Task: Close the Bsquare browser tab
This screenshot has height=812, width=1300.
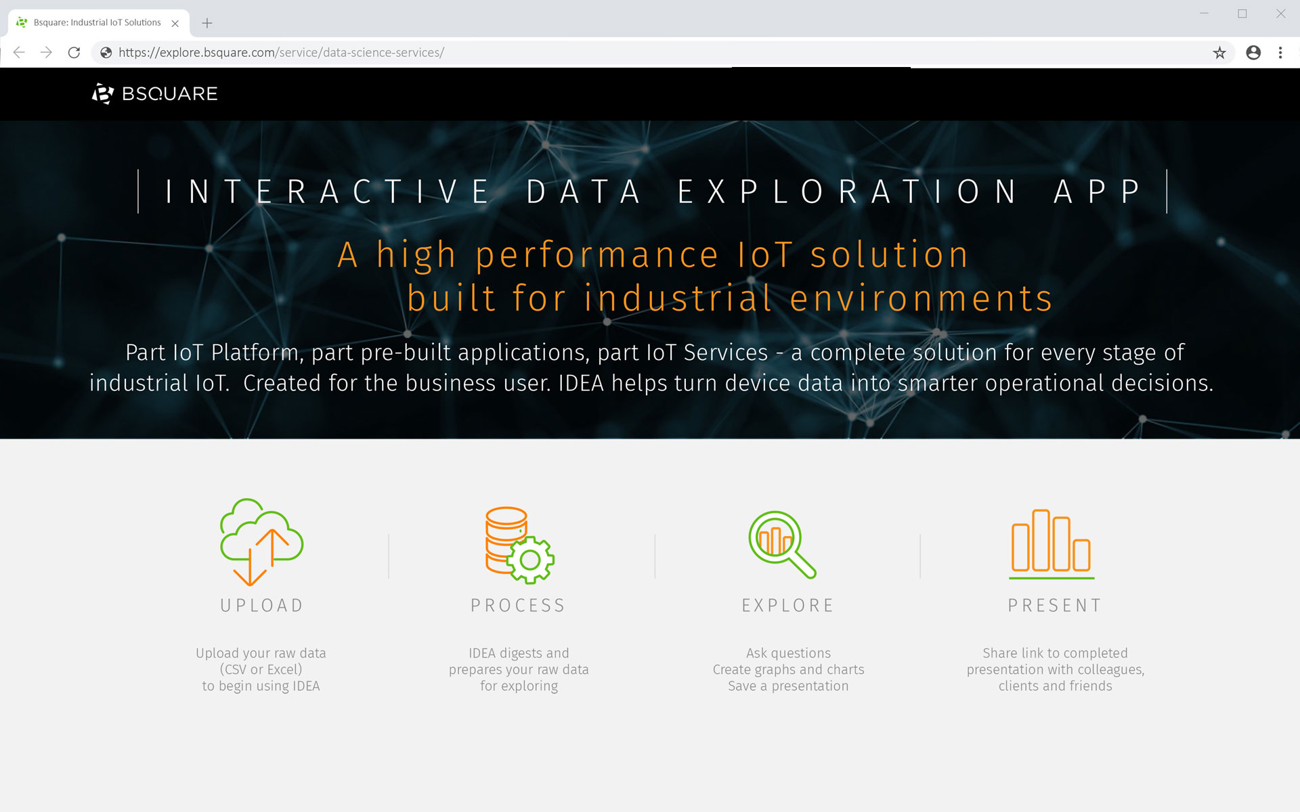Action: tap(175, 23)
